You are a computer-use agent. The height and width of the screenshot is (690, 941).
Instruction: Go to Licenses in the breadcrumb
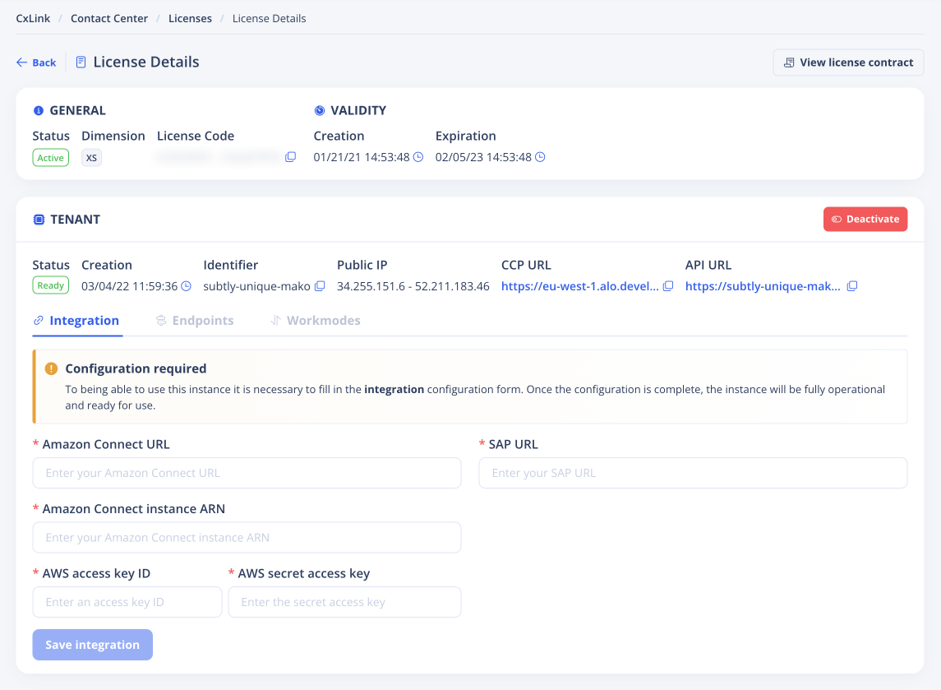190,18
